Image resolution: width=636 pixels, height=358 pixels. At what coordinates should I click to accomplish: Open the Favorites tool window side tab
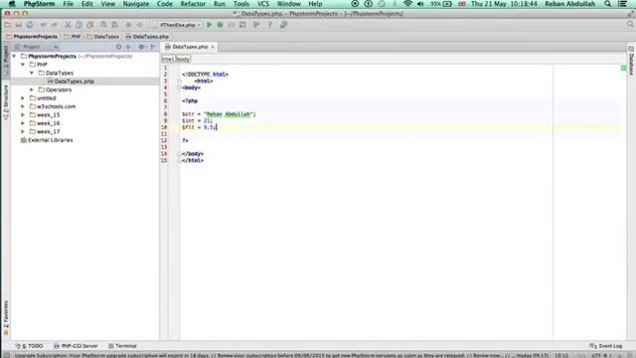(x=6, y=317)
